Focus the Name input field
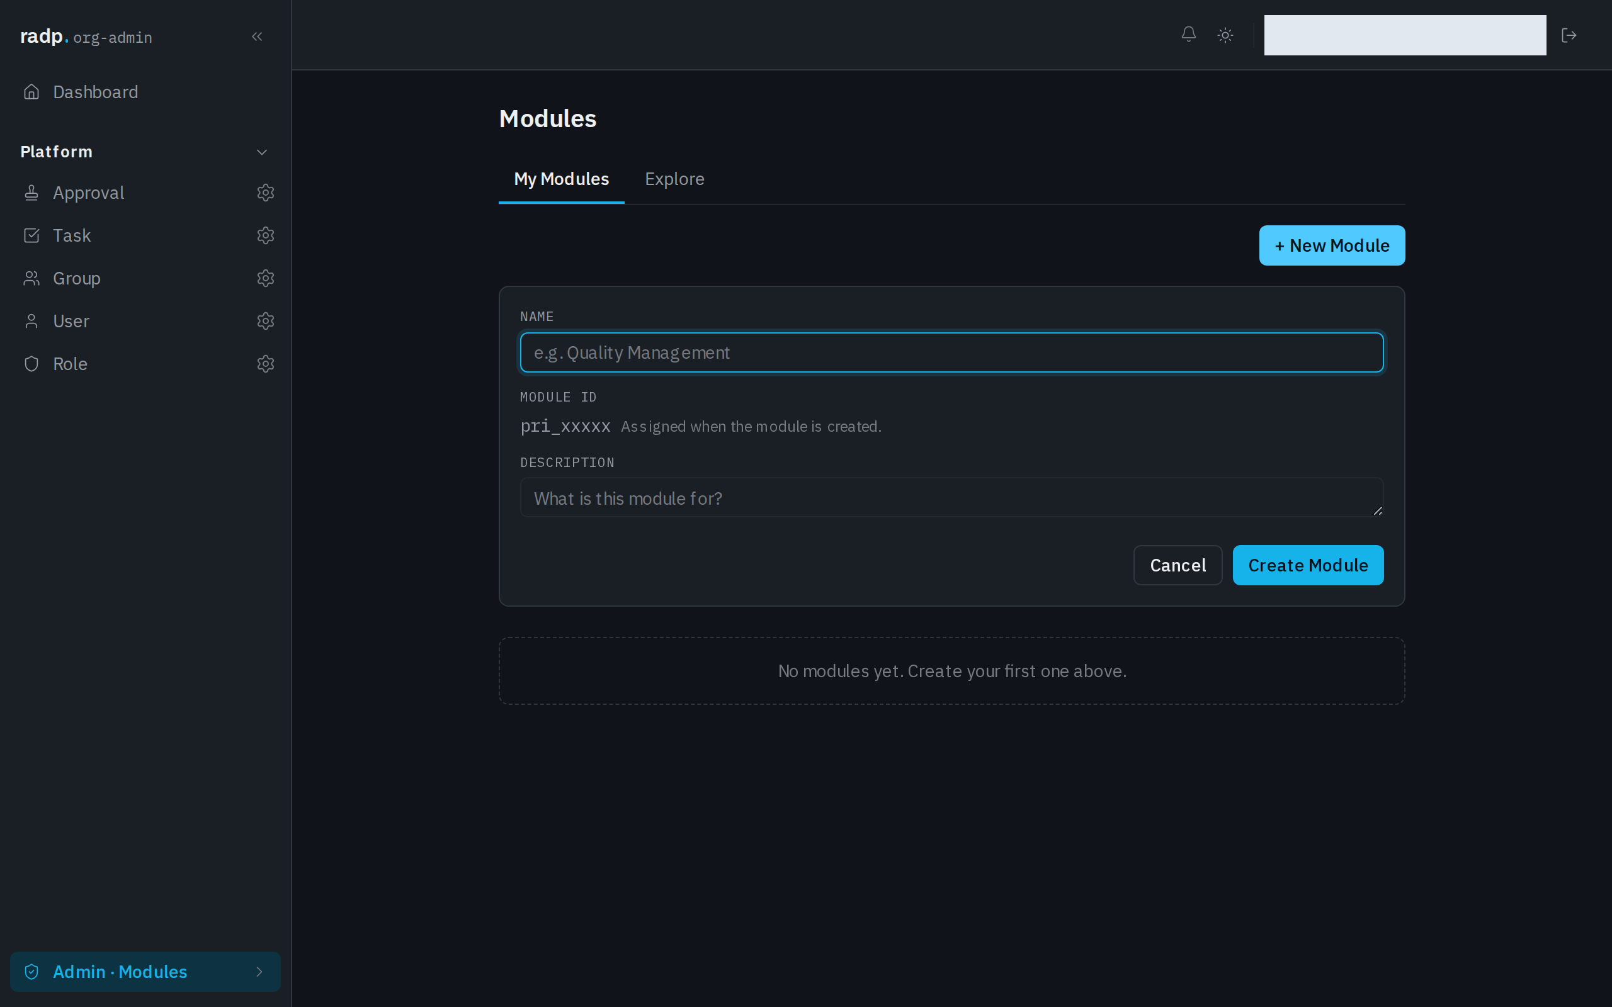 click(951, 352)
